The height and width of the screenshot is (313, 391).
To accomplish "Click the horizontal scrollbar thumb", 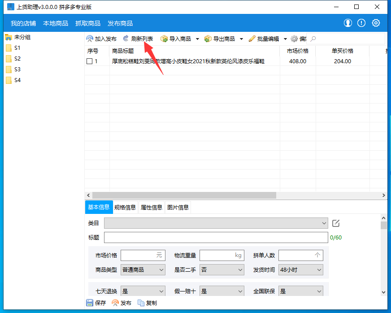I will (x=184, y=195).
